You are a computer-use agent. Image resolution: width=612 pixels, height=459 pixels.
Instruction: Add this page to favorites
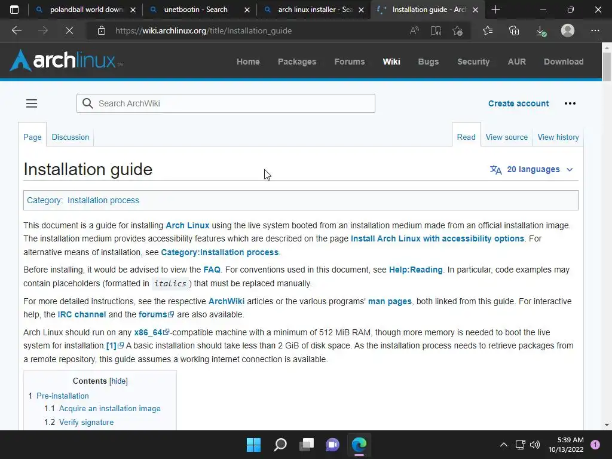[457, 30]
